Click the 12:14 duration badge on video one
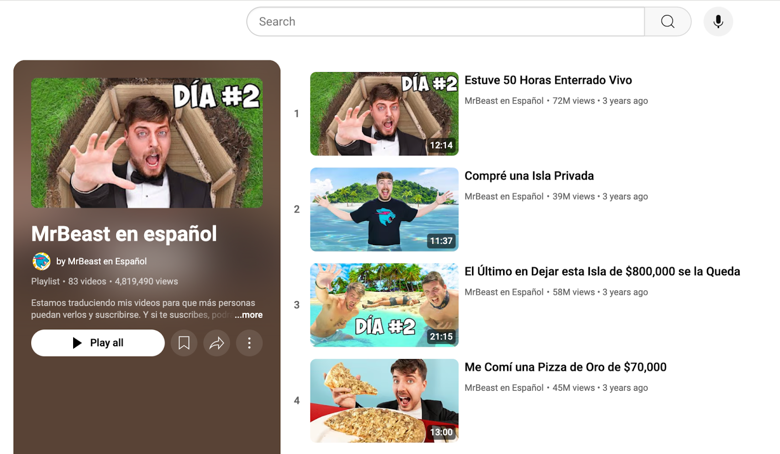Screen dimensions: 780x454 point(440,144)
